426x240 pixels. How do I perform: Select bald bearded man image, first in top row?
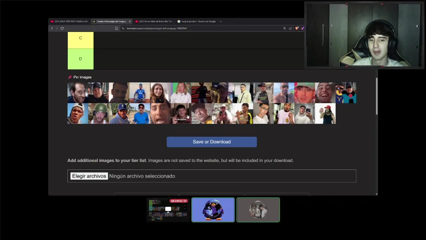tap(78, 93)
